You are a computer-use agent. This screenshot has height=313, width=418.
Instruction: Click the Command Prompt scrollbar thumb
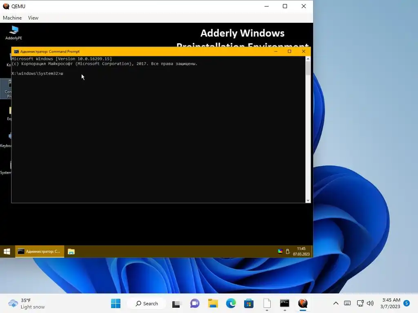pos(308,68)
